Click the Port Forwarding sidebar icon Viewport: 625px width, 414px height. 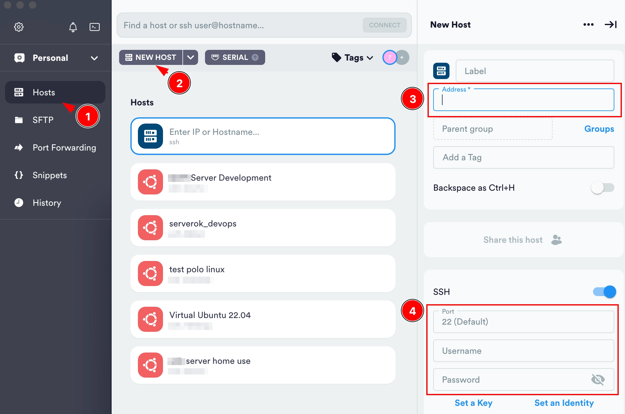coord(18,147)
